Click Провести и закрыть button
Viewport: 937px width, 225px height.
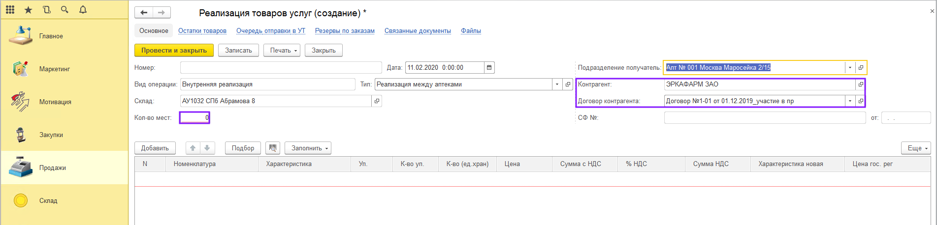tap(174, 50)
